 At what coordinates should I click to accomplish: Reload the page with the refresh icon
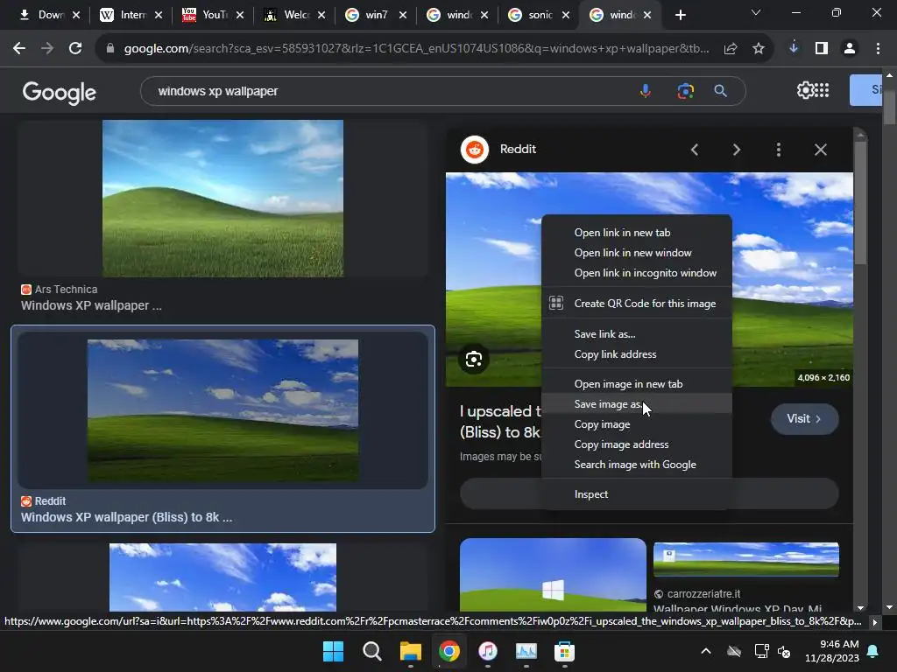pos(75,49)
